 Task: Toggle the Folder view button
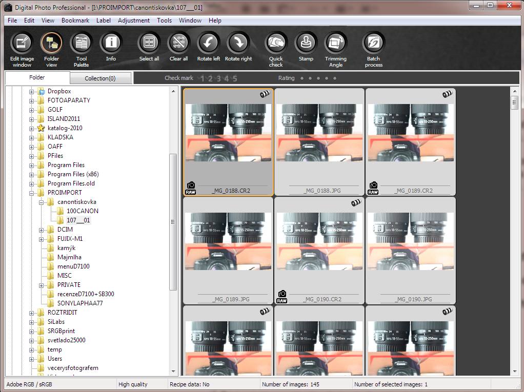[51, 49]
